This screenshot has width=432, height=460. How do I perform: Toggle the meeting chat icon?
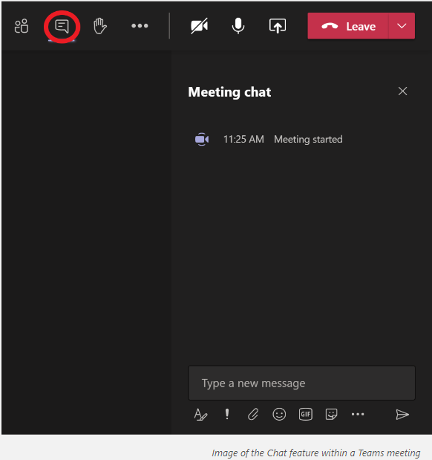[x=62, y=27]
